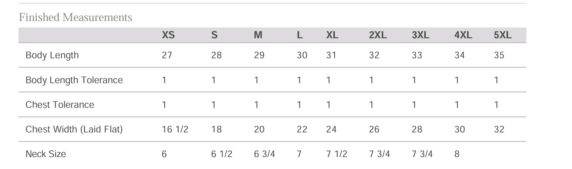Click the 16 1/2 chest width value
This screenshot has width=572, height=169.
point(175,129)
